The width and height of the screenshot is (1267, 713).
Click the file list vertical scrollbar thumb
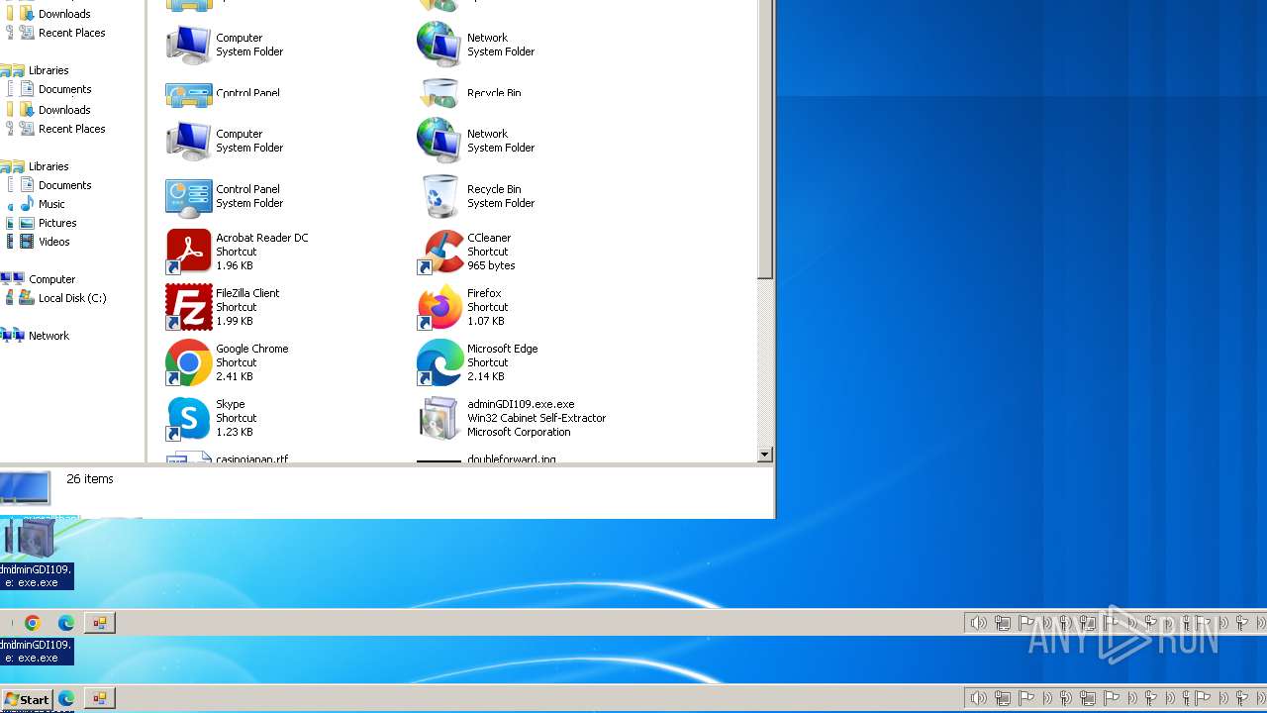(x=764, y=139)
